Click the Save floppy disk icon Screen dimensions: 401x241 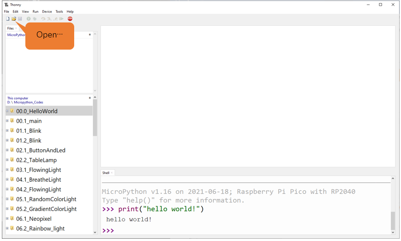click(20, 19)
